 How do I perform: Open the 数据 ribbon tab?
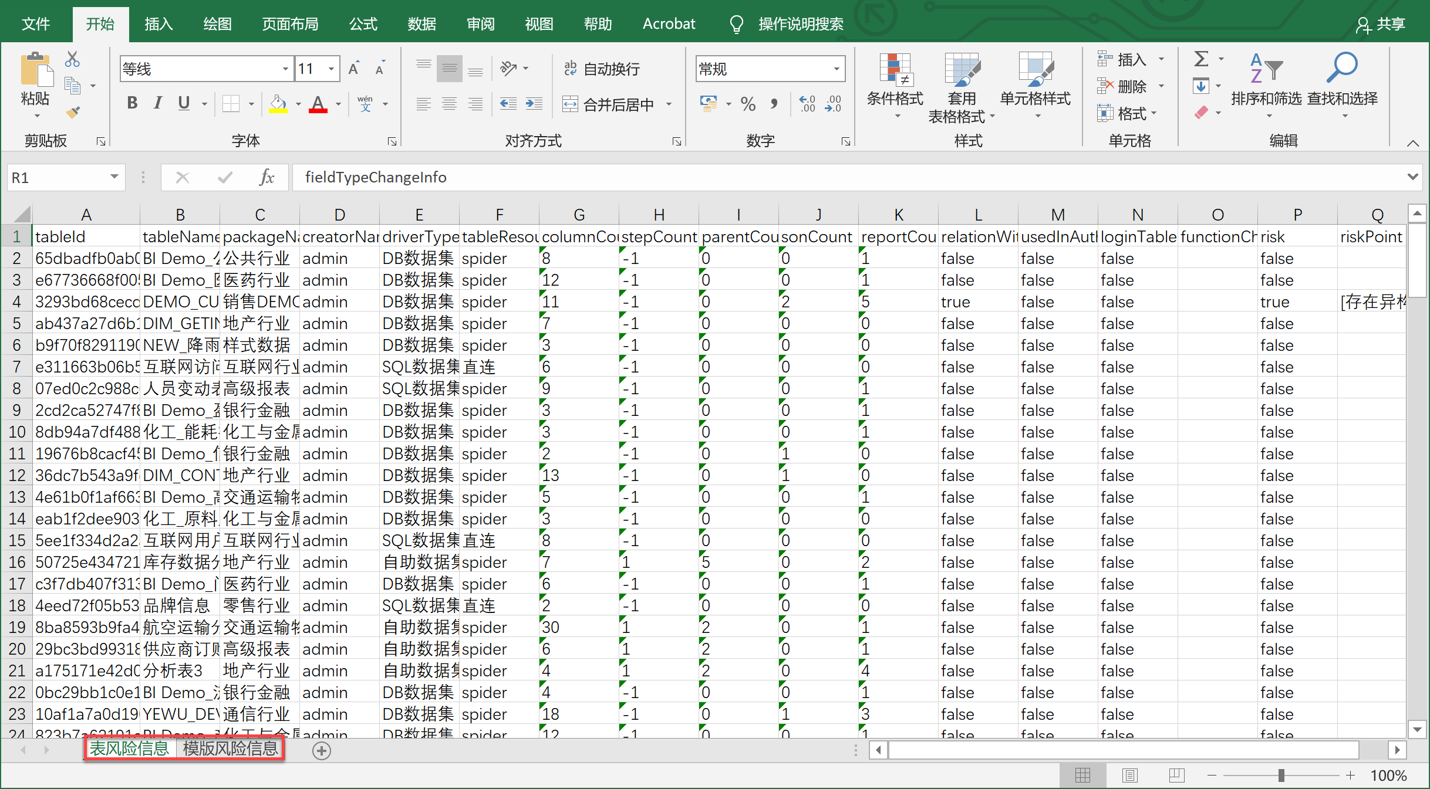tap(421, 24)
